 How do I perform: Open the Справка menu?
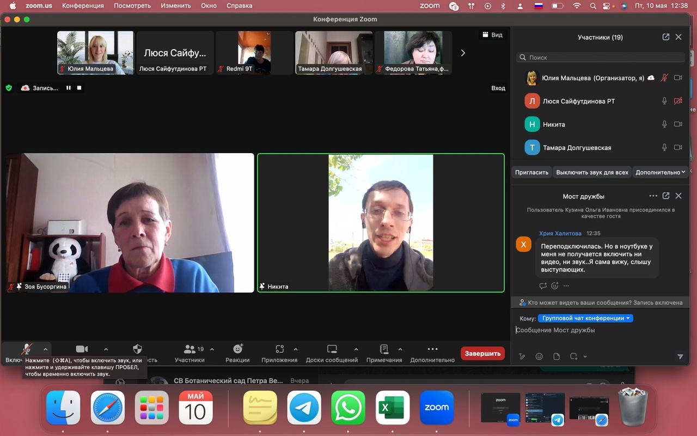[x=239, y=5]
